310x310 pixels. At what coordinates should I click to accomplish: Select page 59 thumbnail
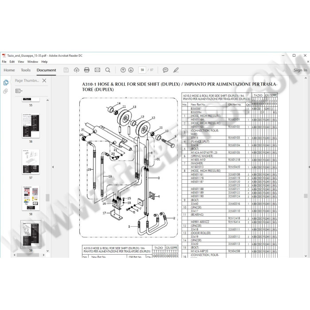coord(31,234)
